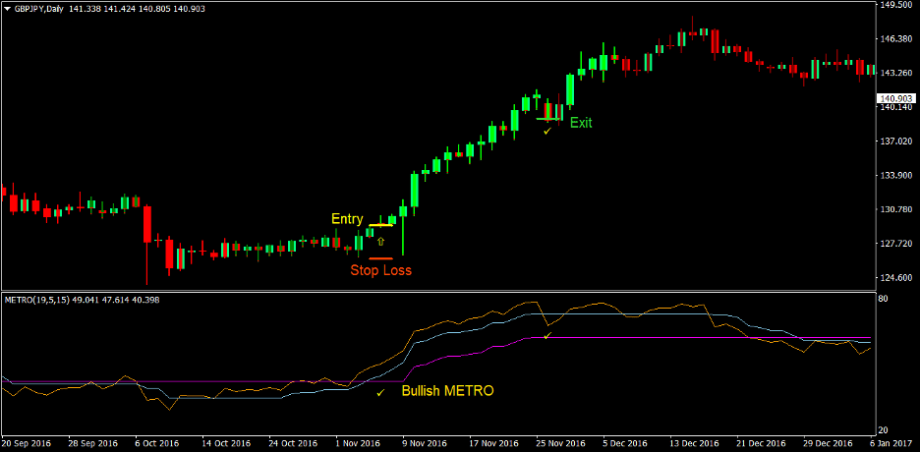Click the checkmark left of Bullish METRO

380,393
